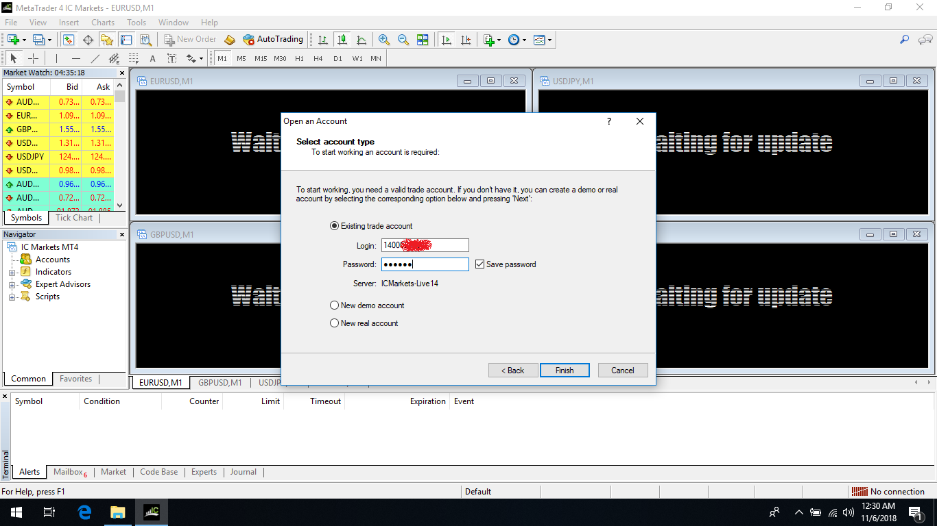This screenshot has width=937, height=526.
Task: Click the Market Watch vertical scrollbar
Action: (x=120, y=145)
